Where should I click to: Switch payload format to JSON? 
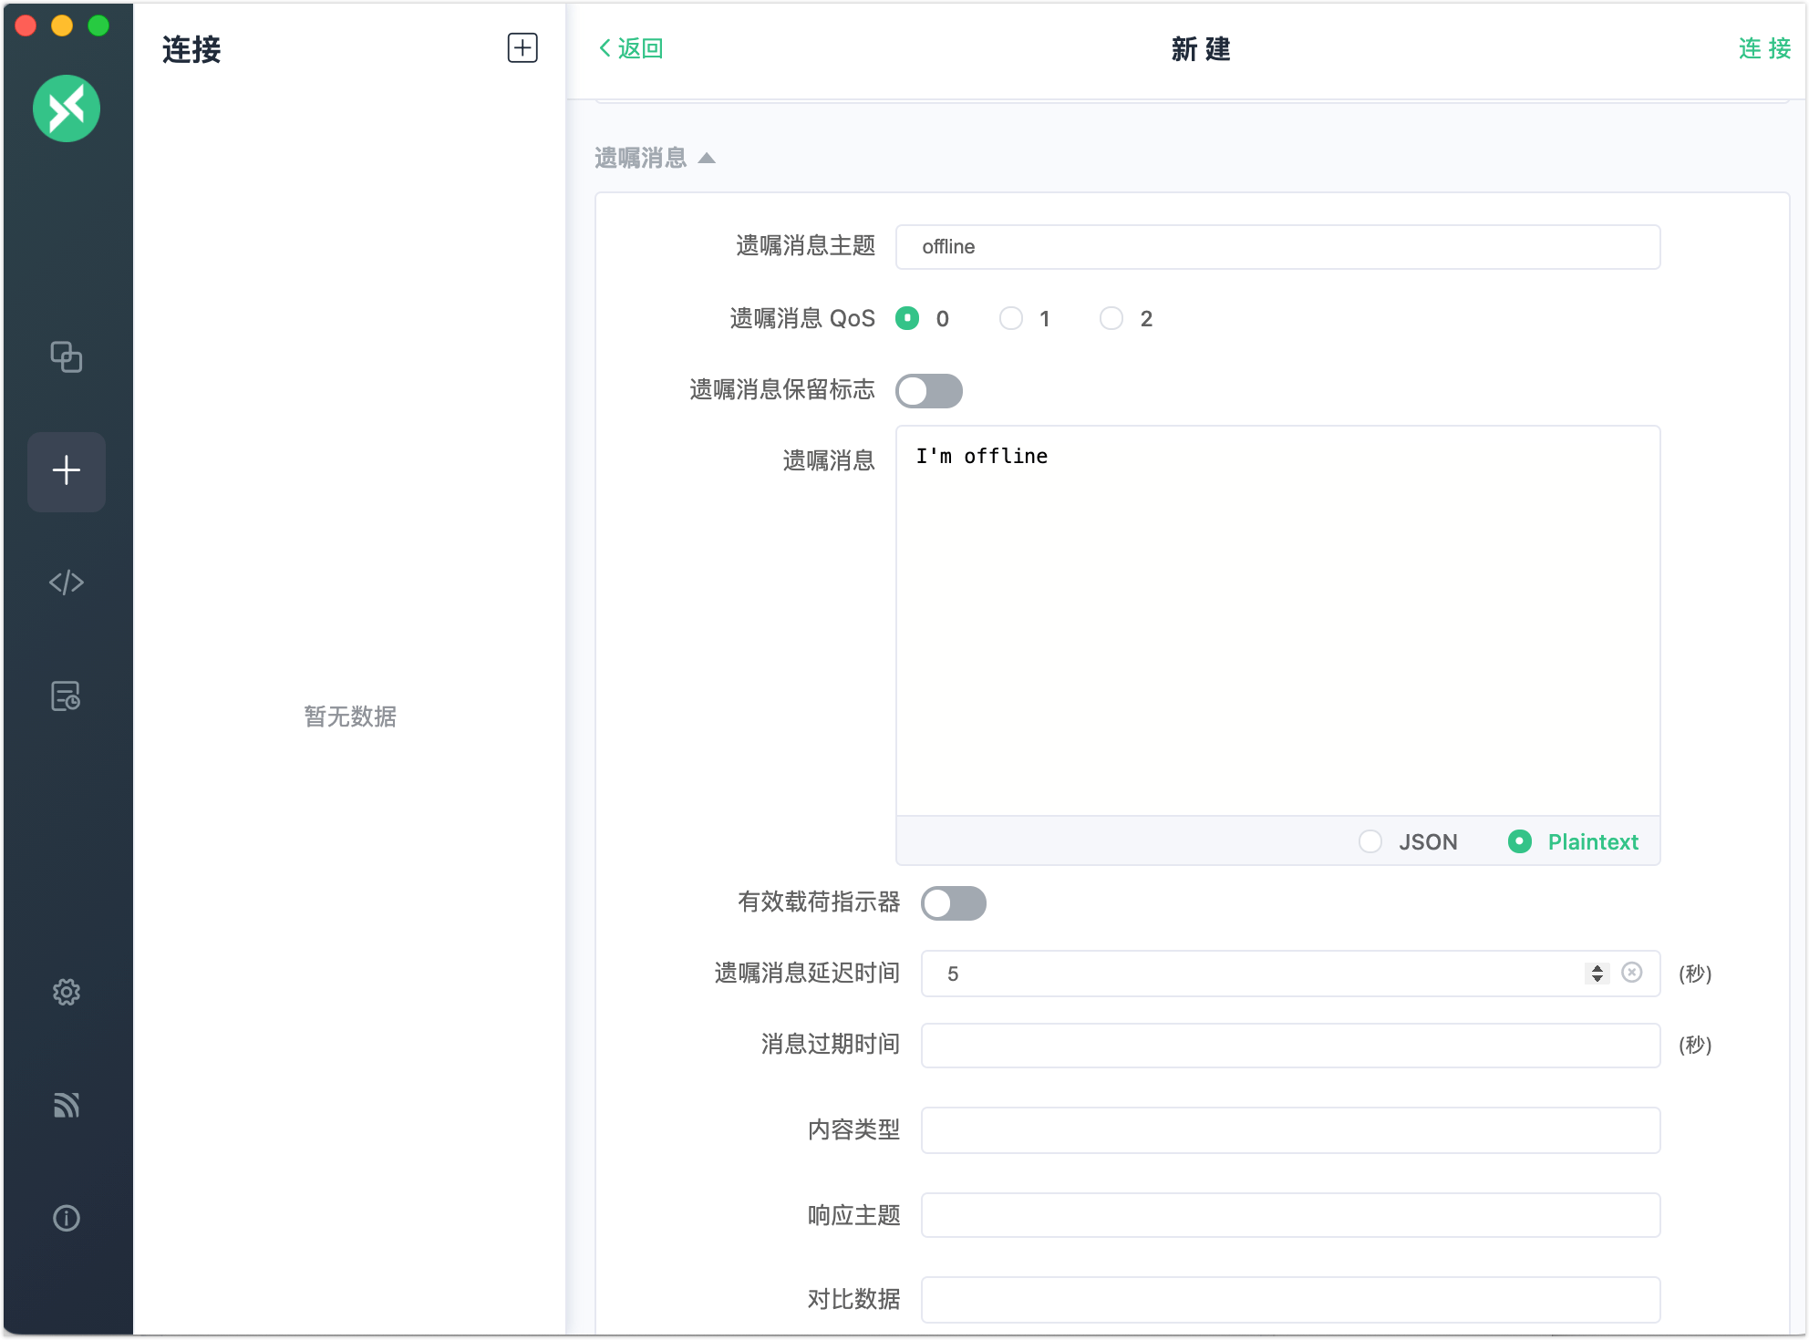coord(1370,841)
